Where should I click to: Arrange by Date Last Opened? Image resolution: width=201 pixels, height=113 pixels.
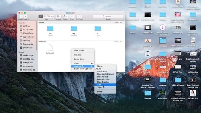(x=105, y=74)
